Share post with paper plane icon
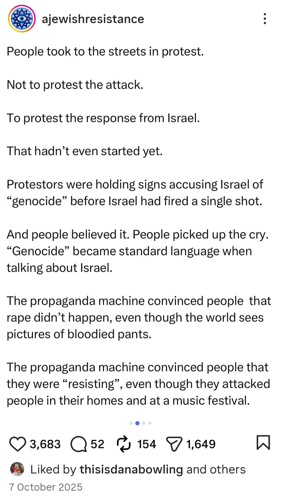The width and height of the screenshot is (281, 496). tap(174, 444)
